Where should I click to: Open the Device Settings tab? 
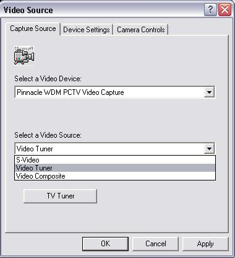(87, 30)
